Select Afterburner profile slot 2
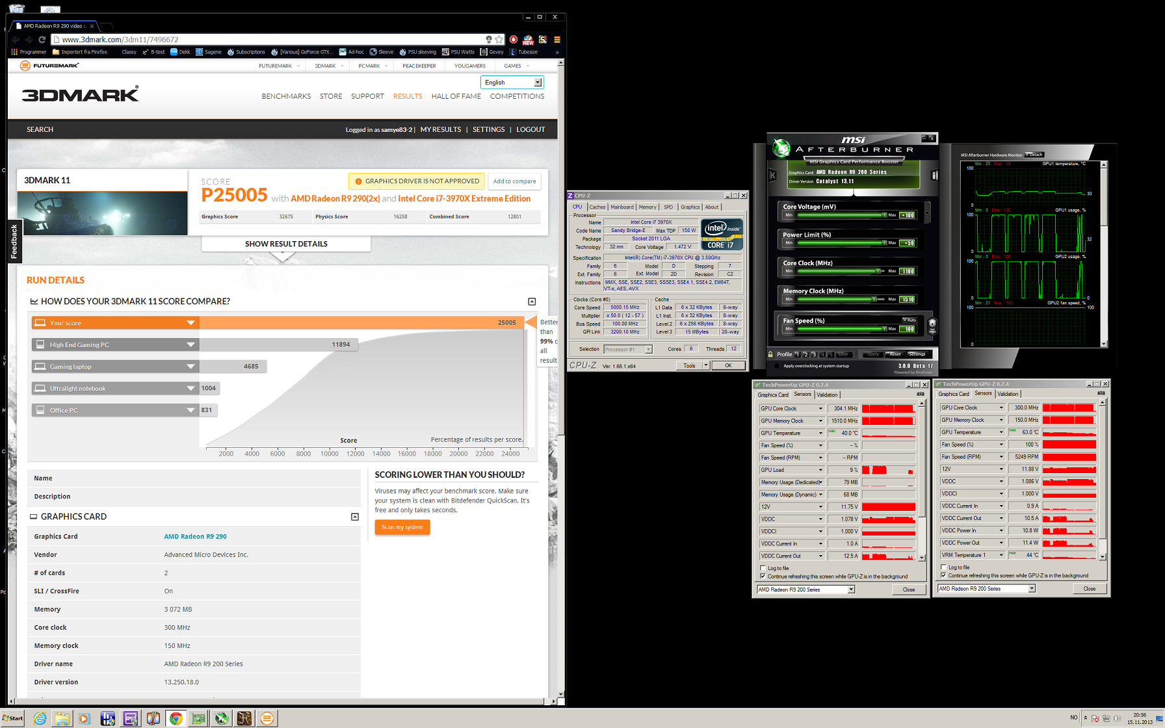Image resolution: width=1165 pixels, height=728 pixels. 805,354
